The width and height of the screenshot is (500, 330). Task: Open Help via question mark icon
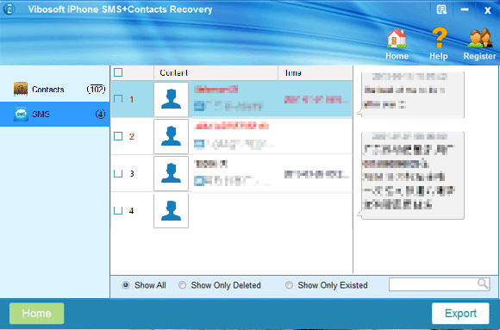(x=439, y=38)
